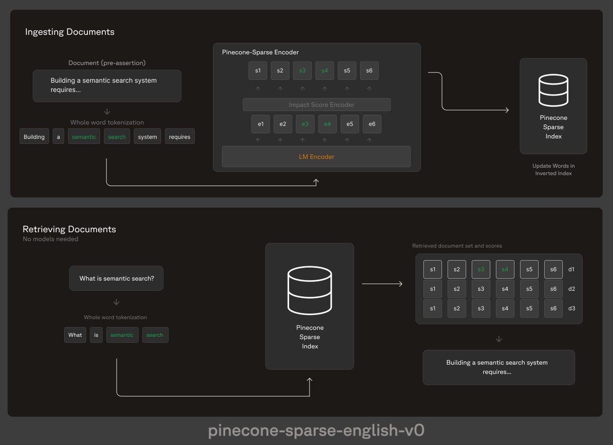The width and height of the screenshot is (613, 445).
Task: Click s2 score box in Pinecone-Sparse Encoder
Action: [280, 70]
